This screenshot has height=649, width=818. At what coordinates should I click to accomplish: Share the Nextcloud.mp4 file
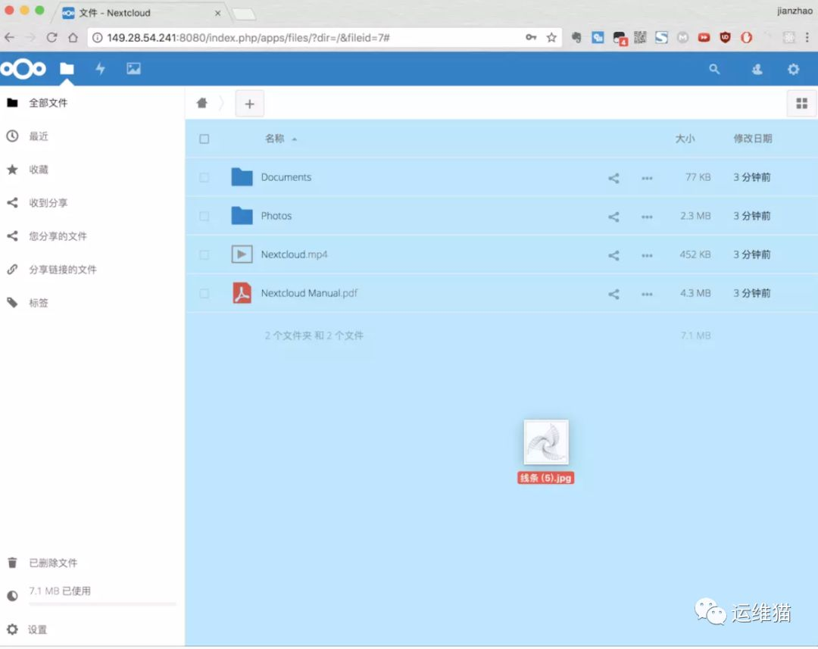(x=613, y=255)
